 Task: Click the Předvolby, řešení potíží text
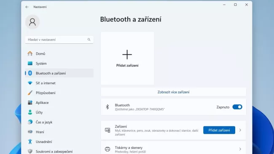[130, 152]
